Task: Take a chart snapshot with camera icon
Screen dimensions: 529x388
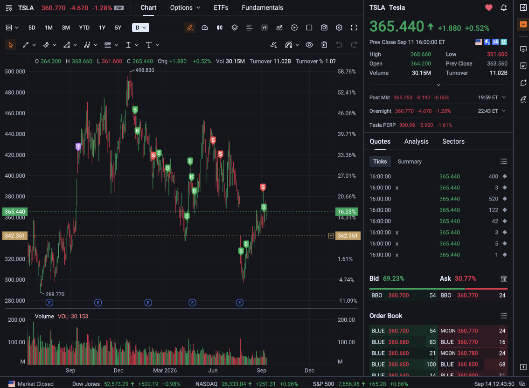Action: pos(324,28)
